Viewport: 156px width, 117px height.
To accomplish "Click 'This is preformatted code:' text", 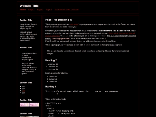I will [56, 99].
